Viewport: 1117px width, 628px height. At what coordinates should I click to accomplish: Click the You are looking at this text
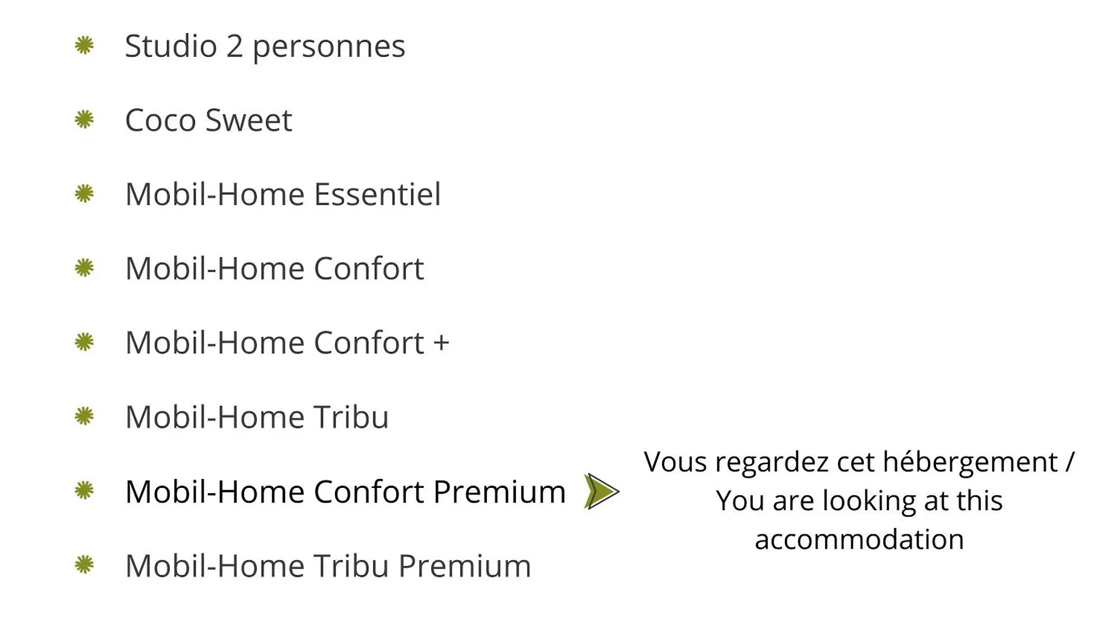859,501
